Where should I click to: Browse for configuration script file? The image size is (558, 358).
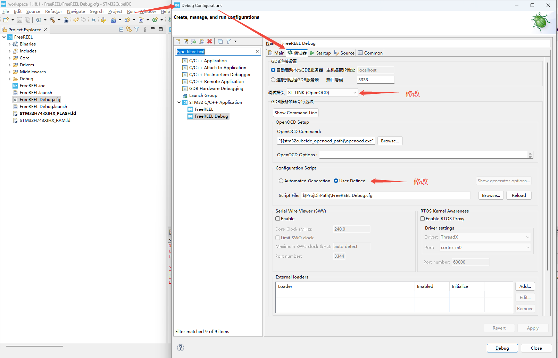pos(491,195)
